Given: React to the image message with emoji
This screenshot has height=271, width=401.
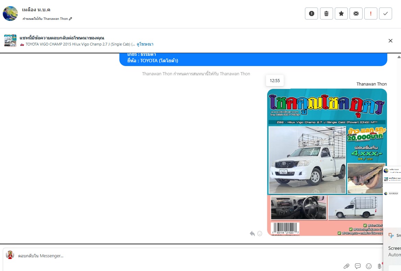Looking at the screenshot, I should (x=260, y=233).
